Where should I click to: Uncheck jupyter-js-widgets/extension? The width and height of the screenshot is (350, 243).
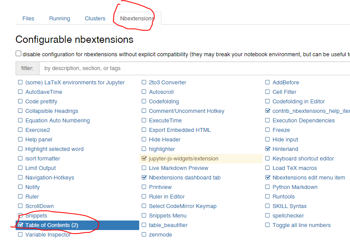click(x=144, y=158)
